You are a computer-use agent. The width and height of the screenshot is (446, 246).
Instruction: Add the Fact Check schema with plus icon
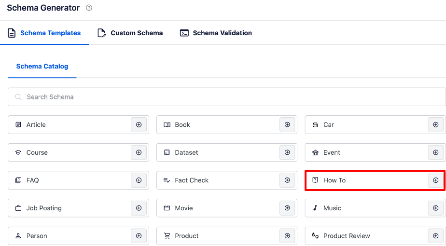coord(287,180)
